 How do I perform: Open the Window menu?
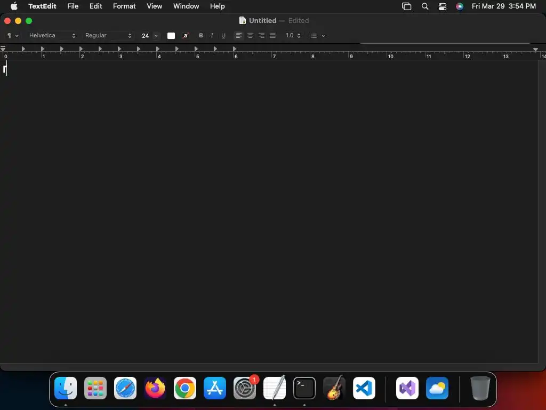click(x=186, y=6)
